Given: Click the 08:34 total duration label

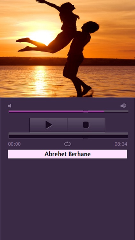Looking at the screenshot, I should [x=121, y=144].
